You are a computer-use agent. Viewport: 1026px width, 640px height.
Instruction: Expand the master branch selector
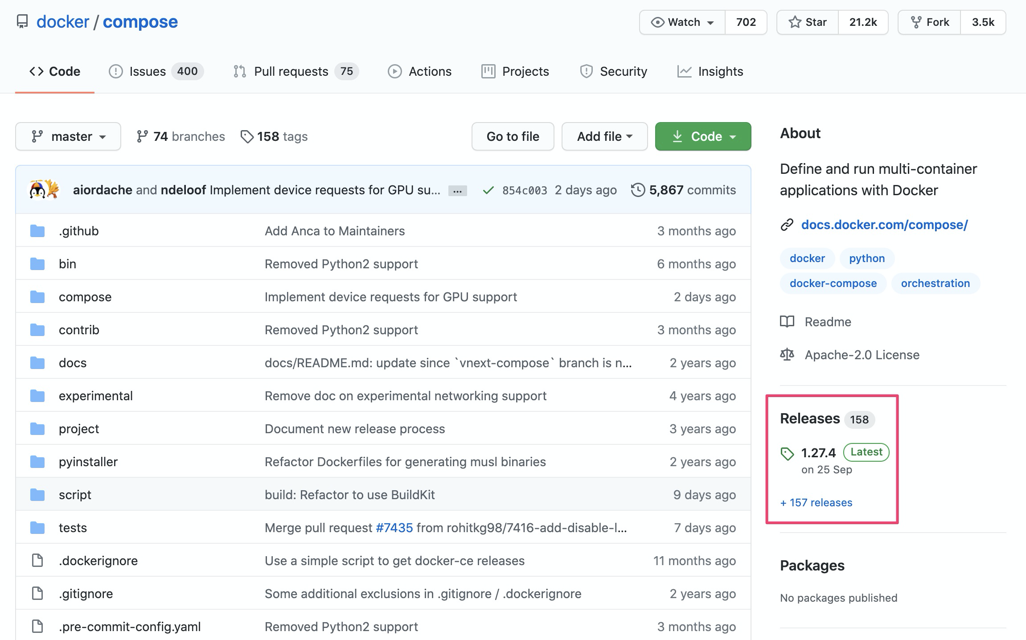click(x=68, y=136)
